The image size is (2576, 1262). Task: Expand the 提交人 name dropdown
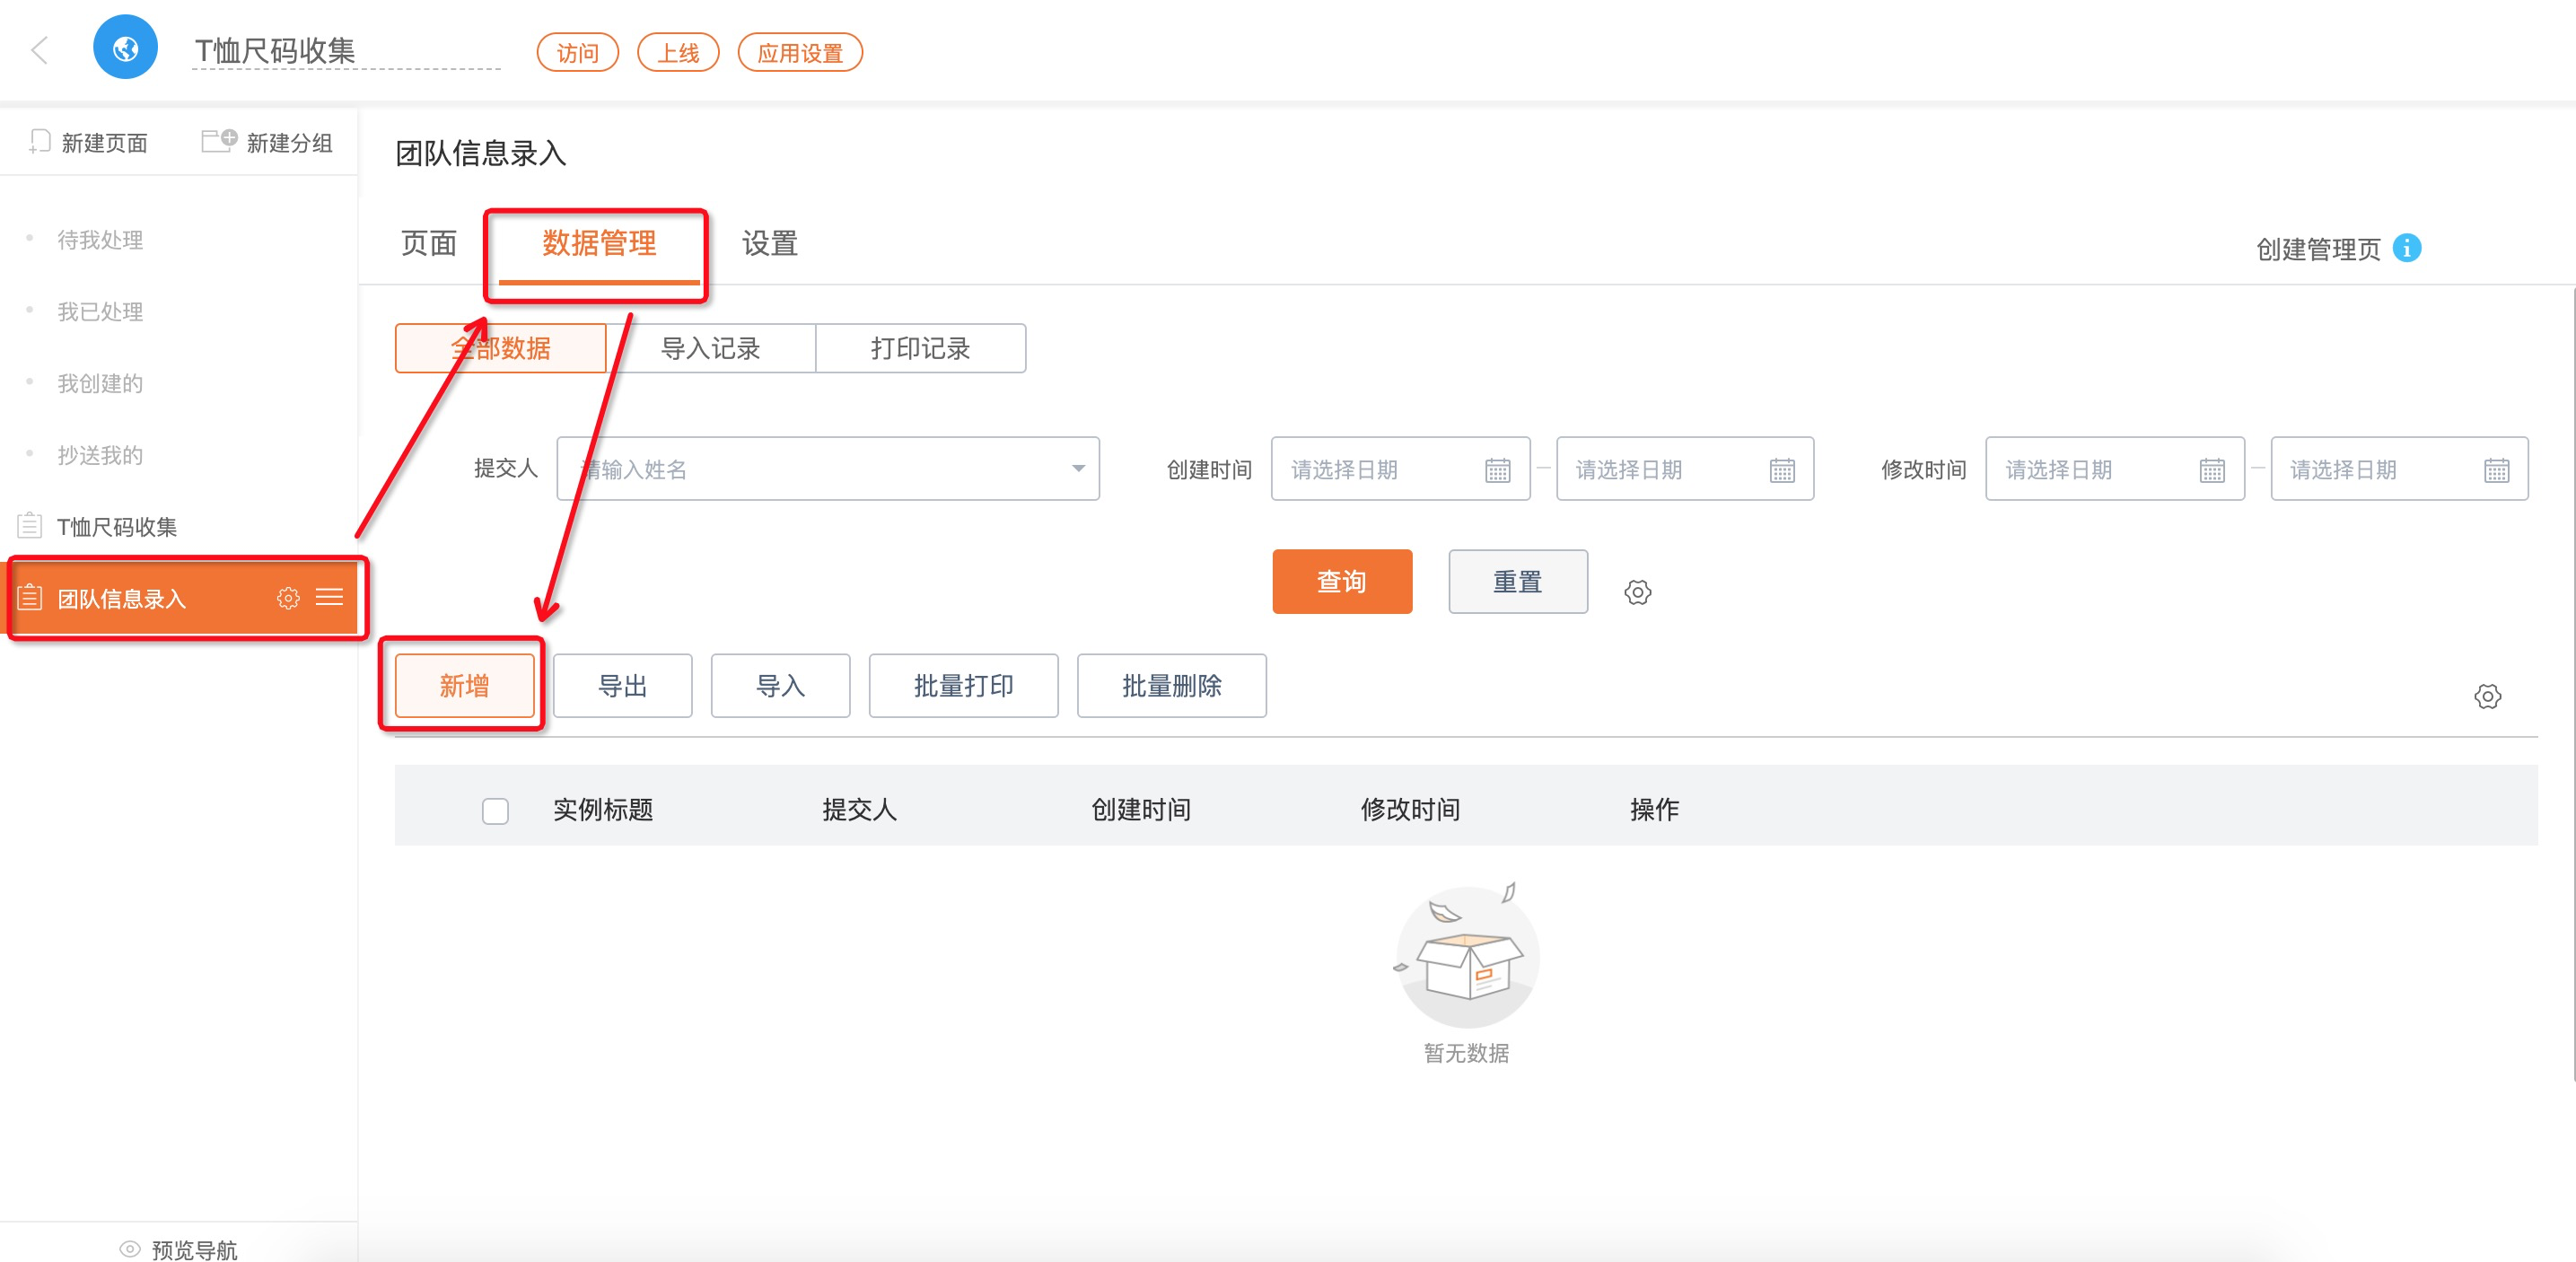(x=1077, y=469)
